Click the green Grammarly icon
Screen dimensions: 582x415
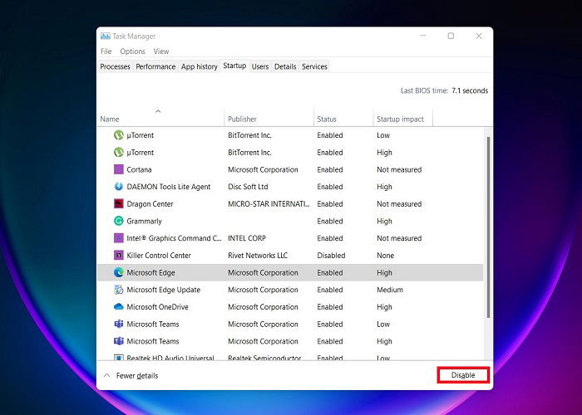[x=118, y=221]
